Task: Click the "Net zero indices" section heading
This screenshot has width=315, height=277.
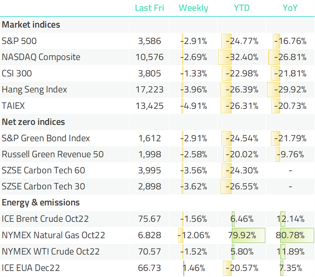Action: [x=33, y=122]
